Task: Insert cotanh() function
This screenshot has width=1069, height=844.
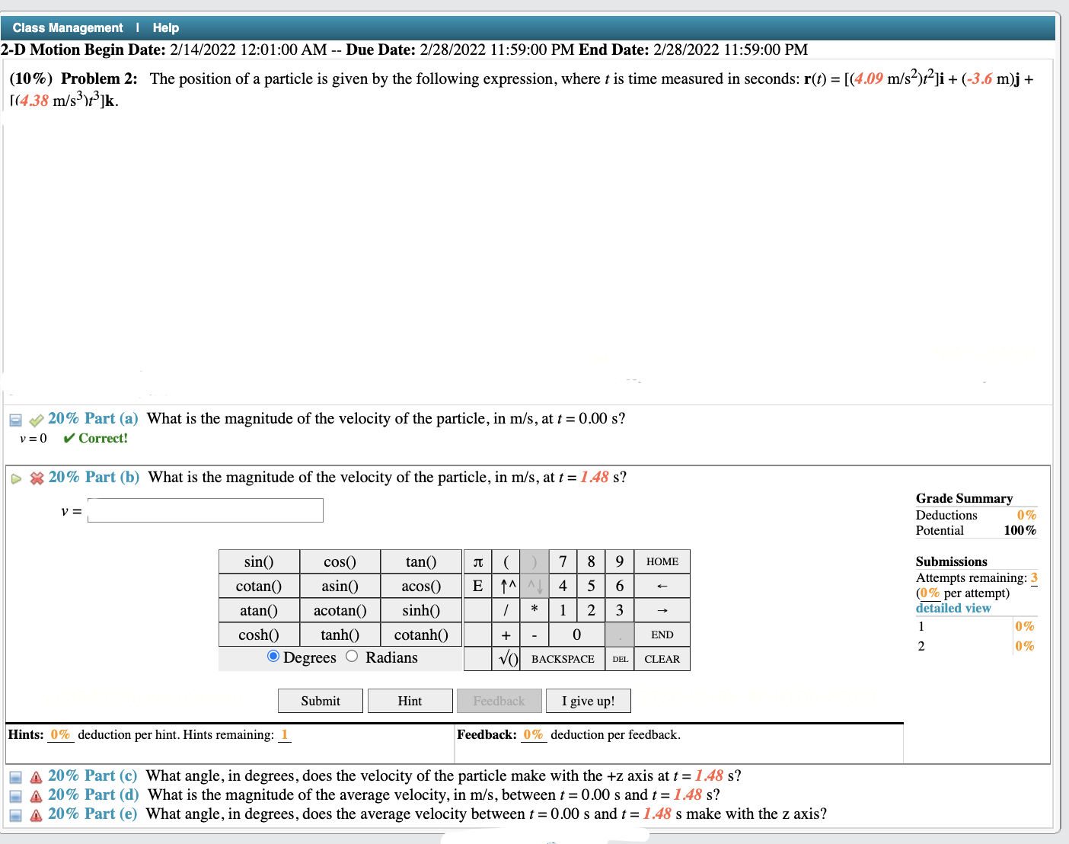Action: (421, 635)
